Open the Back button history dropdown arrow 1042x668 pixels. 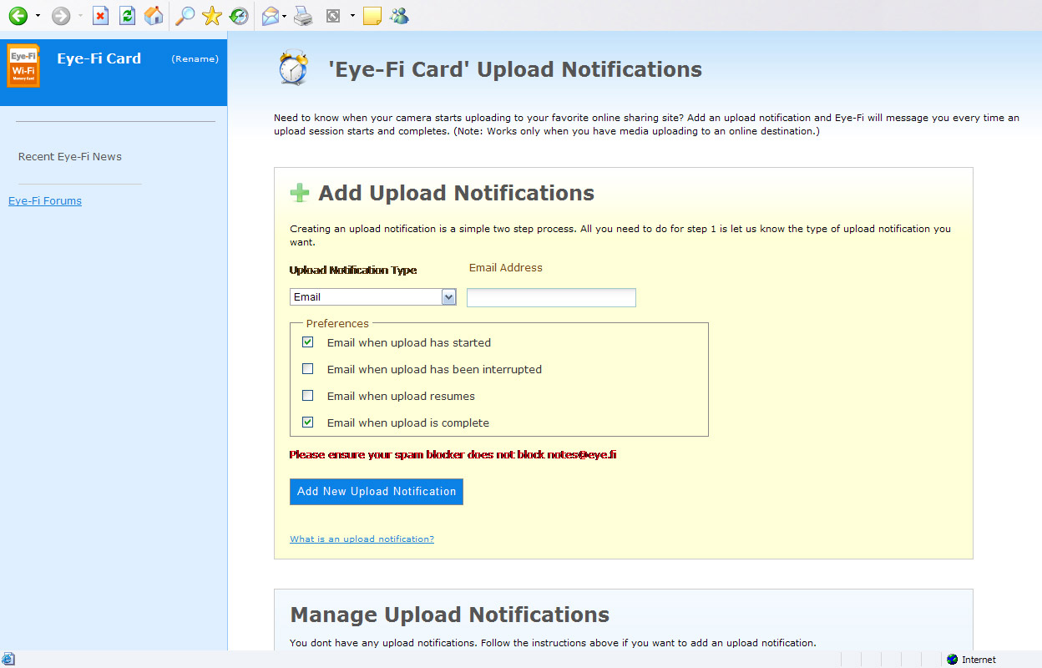(38, 16)
